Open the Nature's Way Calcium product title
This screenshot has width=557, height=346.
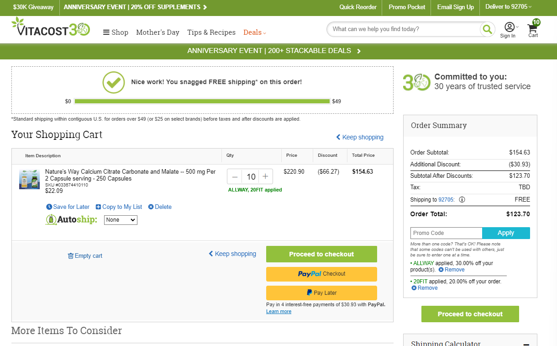(x=130, y=175)
